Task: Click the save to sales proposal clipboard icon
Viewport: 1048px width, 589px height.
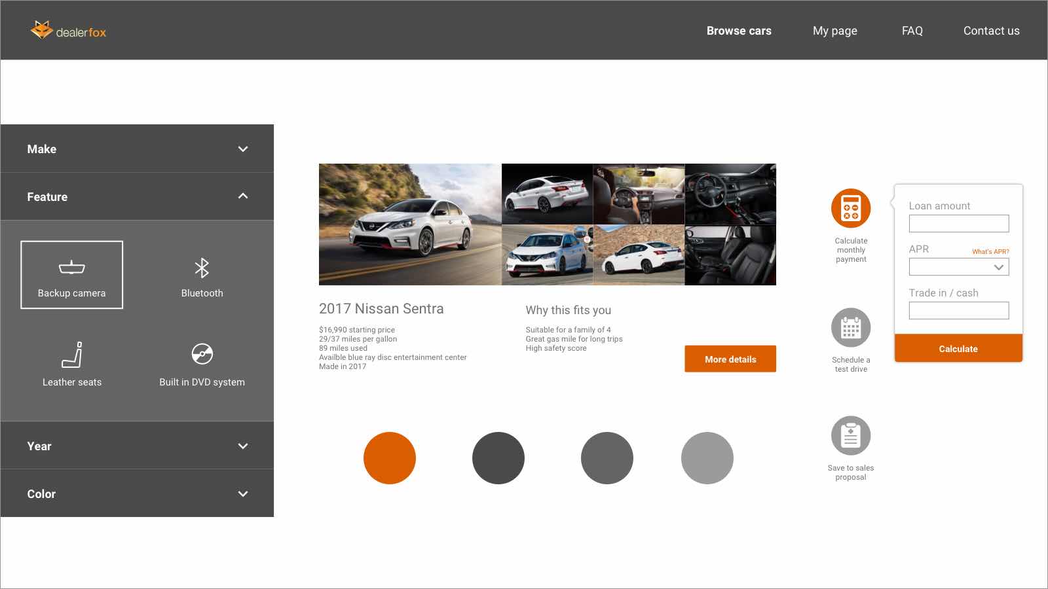Action: [x=851, y=435]
